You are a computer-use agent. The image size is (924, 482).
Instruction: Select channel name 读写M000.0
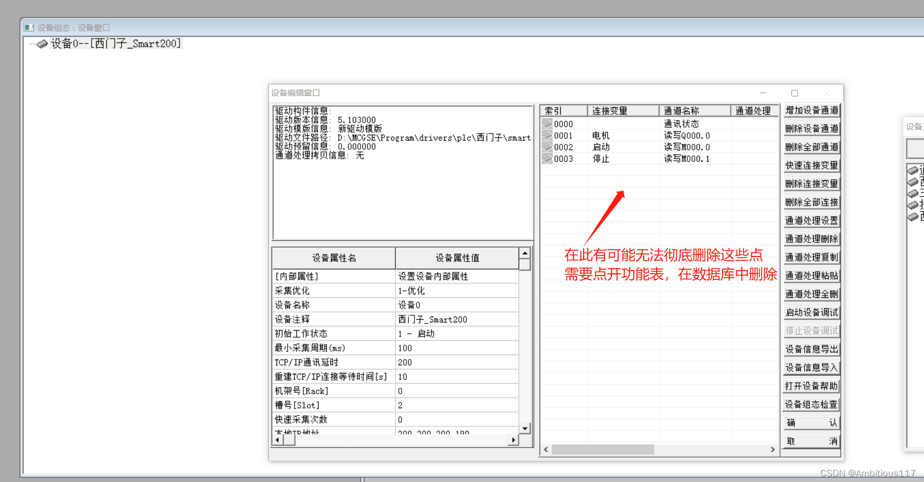click(x=687, y=147)
